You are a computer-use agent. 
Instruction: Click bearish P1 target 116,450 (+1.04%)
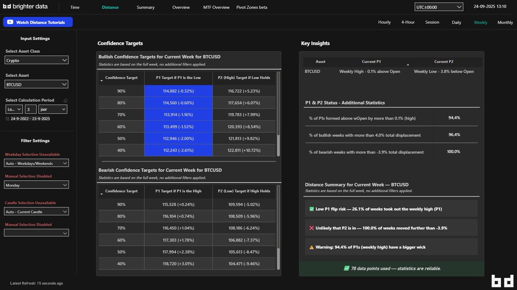click(178, 228)
